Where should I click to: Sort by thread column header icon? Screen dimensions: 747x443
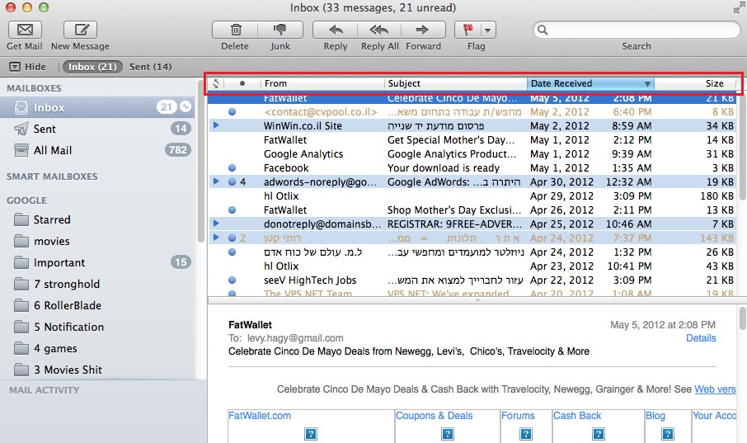pos(216,83)
